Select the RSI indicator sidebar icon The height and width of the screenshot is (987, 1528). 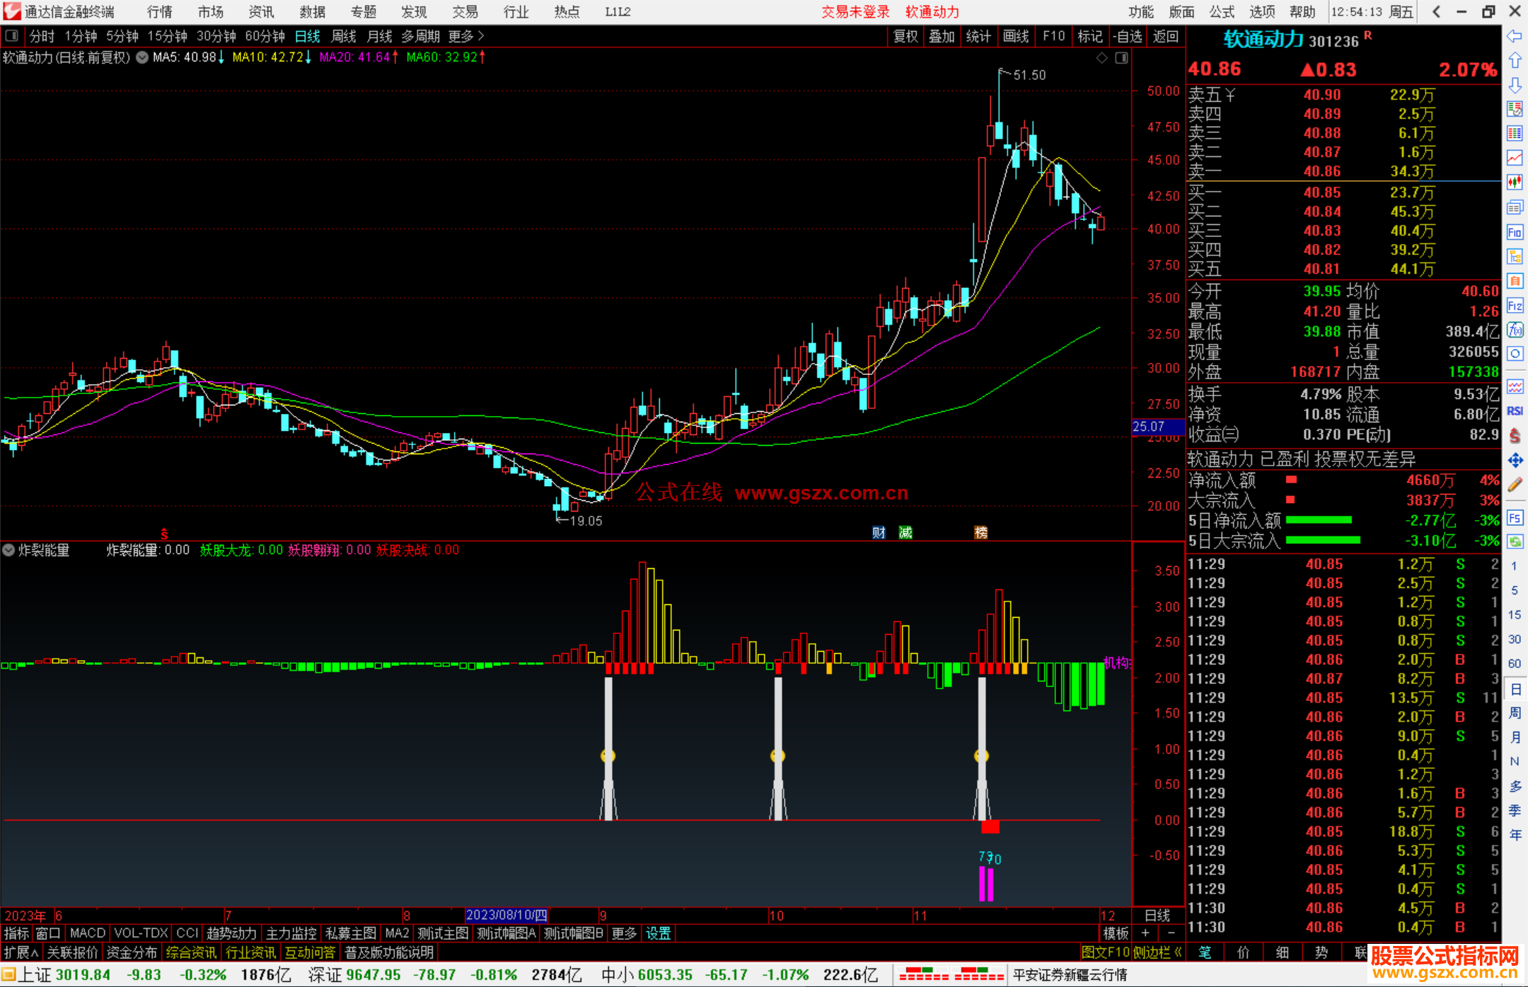1515,411
